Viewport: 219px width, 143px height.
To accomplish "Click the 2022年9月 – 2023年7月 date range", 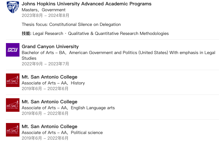I will pos(45,64).
